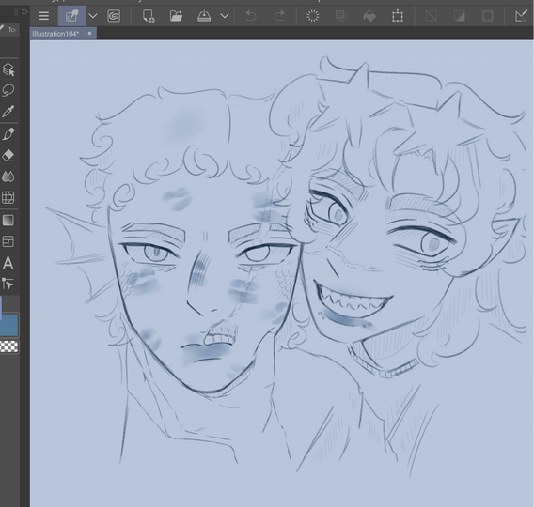Select the Pen tool
534x507 pixels.
(x=8, y=134)
